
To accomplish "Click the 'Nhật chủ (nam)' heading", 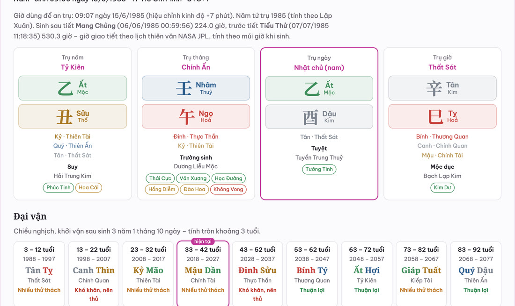I will 319,68.
